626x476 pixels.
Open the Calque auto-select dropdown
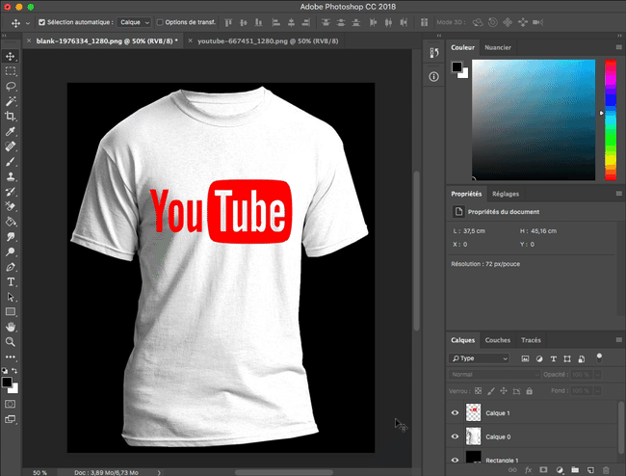134,22
